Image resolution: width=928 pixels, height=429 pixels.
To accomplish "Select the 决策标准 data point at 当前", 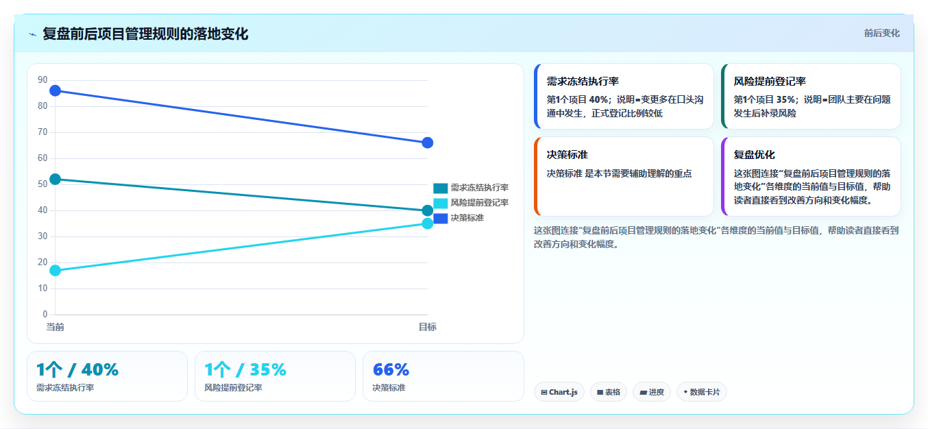I will point(56,90).
